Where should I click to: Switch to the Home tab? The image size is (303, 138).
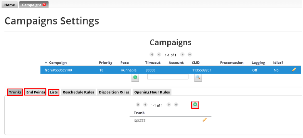[10, 5]
